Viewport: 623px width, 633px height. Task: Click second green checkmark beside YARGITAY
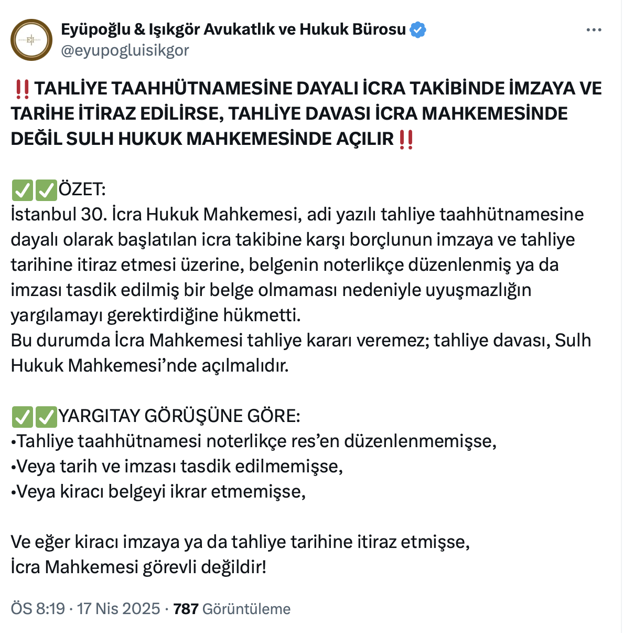46,416
